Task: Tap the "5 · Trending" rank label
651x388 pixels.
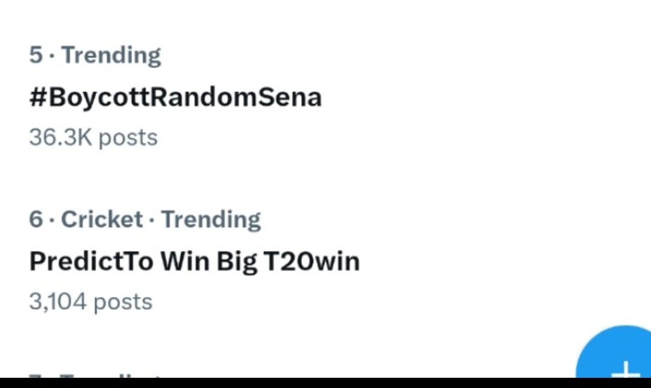Action: point(95,55)
